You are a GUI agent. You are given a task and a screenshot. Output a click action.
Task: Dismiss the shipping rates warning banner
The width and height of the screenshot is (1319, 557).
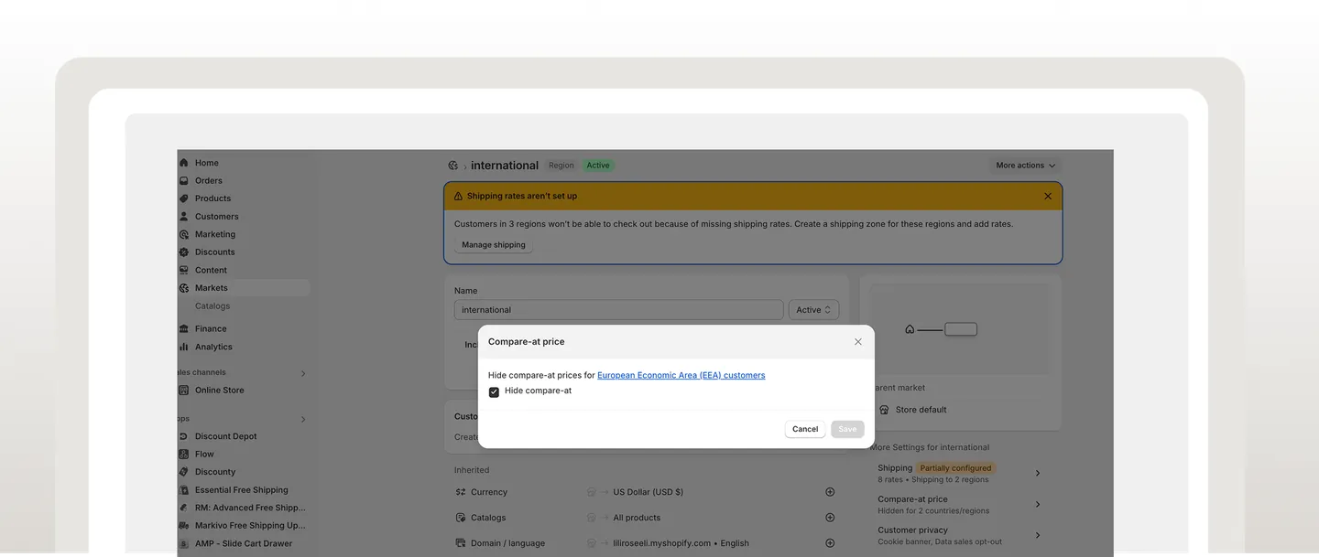(x=1048, y=196)
